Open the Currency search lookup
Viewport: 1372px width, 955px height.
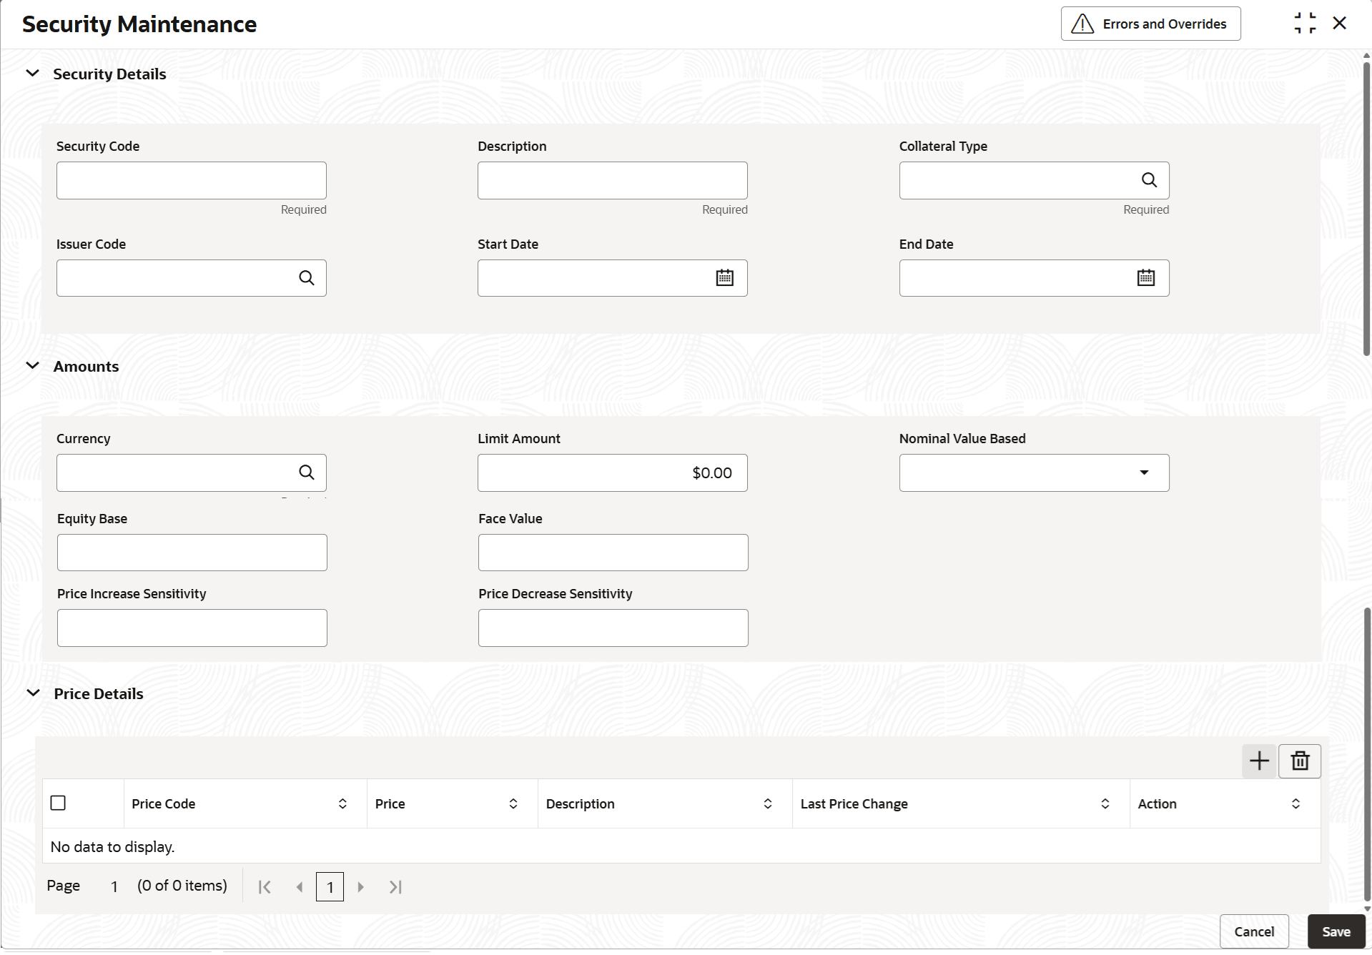click(306, 472)
